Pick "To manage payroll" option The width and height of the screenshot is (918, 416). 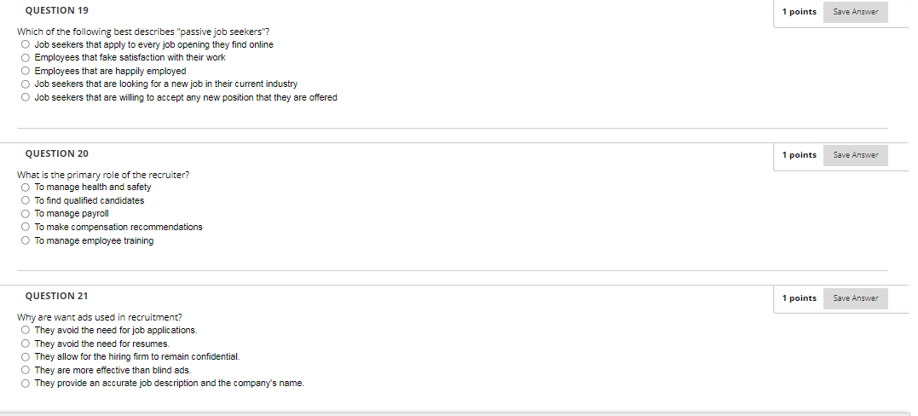coord(26,214)
